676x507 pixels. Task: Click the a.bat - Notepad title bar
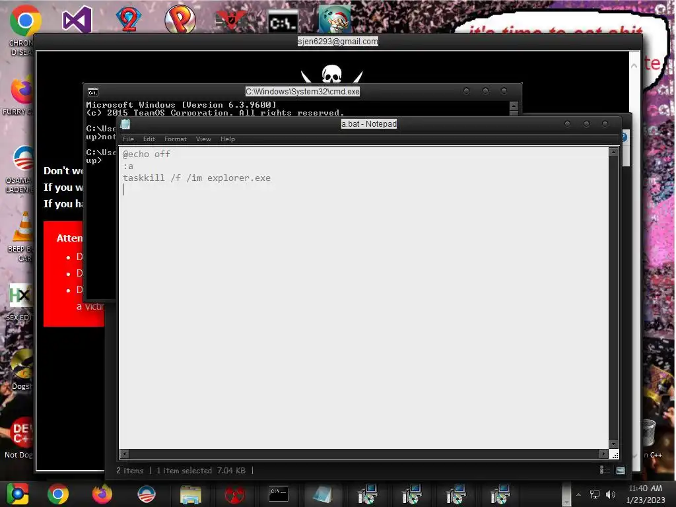coord(368,124)
